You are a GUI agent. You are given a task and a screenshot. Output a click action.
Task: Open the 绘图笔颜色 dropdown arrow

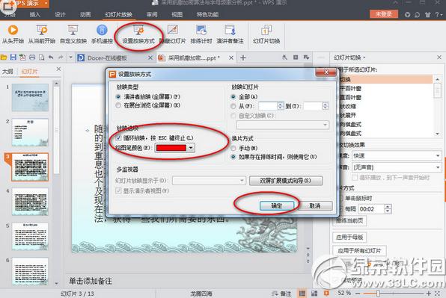(191, 148)
